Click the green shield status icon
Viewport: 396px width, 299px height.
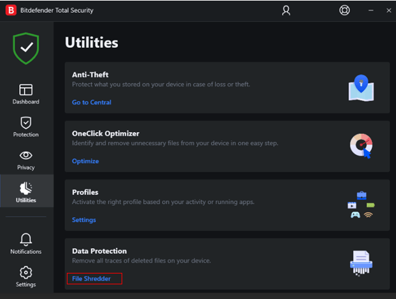coord(26,48)
